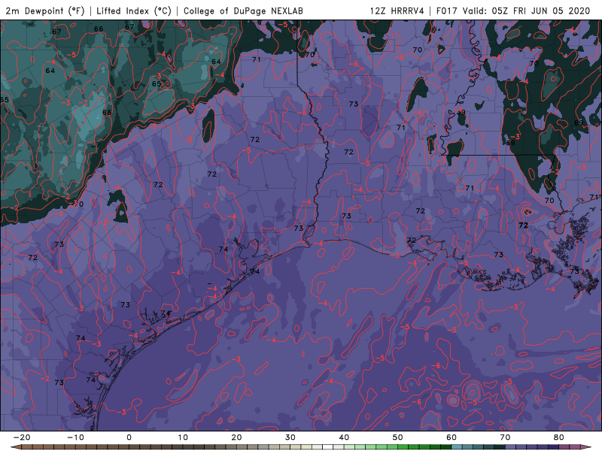The width and height of the screenshot is (602, 451).
Task: Click the 10 label on the color scale
Action: pyautogui.click(x=183, y=437)
